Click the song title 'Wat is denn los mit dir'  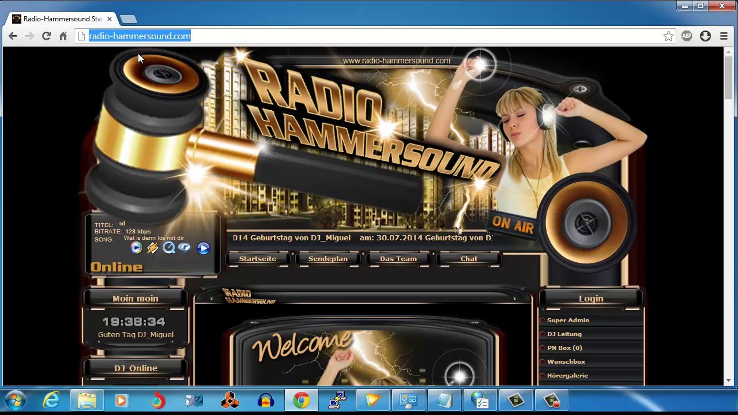pyautogui.click(x=154, y=238)
